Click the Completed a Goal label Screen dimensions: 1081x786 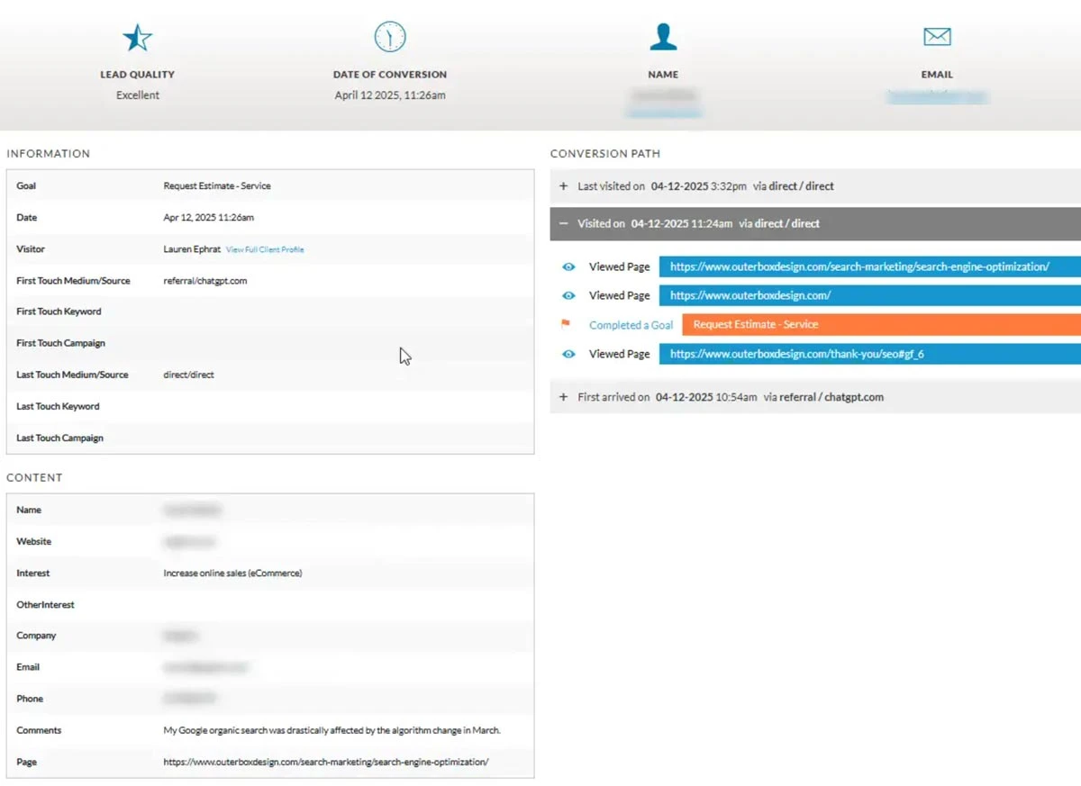click(x=631, y=325)
